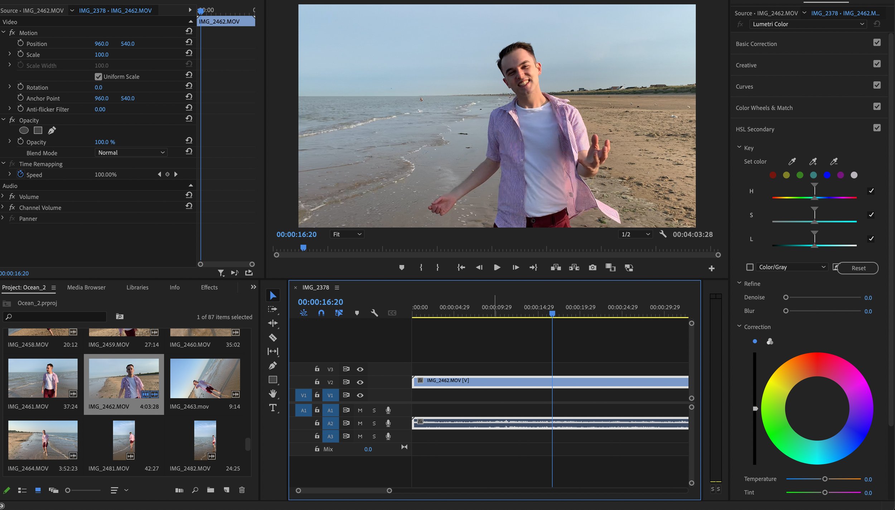Collapse the Key section in HSL Secondary

[739, 147]
